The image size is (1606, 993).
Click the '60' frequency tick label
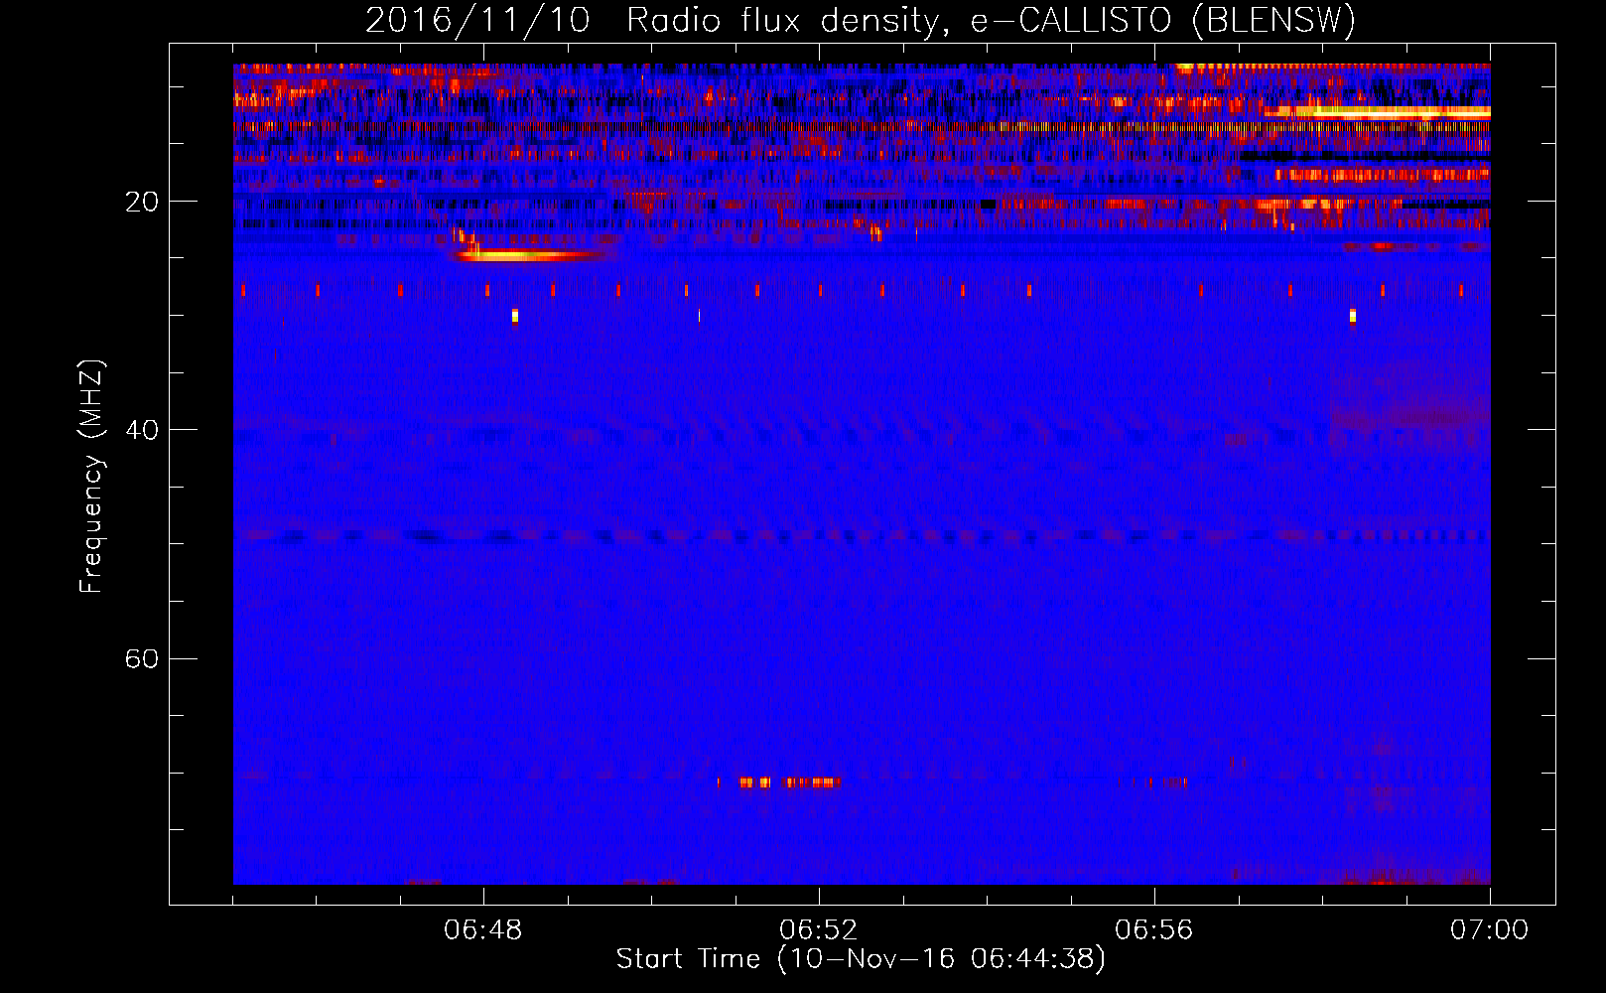142,659
